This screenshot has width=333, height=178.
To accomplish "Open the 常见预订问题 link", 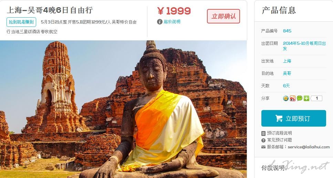I will [280, 140].
